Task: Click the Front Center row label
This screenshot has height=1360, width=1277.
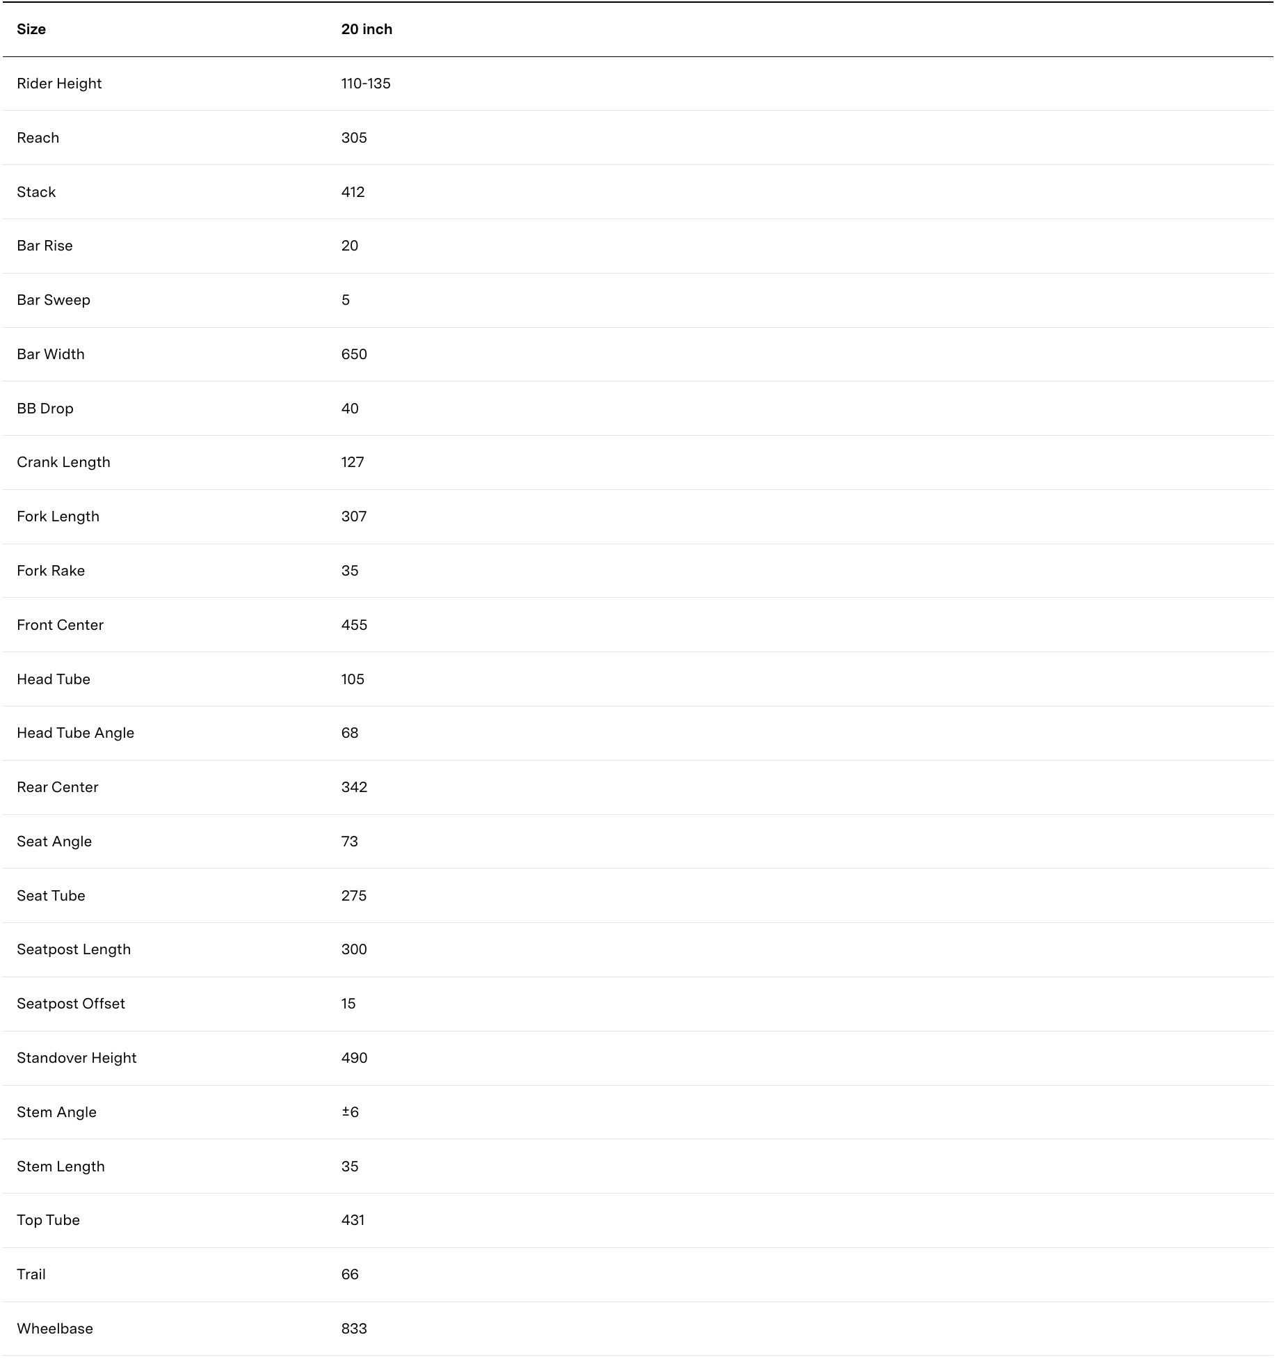Action: (60, 625)
